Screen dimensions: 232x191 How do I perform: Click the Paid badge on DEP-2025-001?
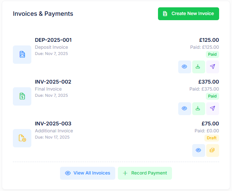[212, 54]
